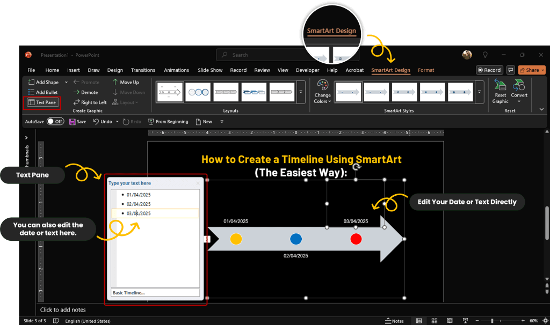Click the Record button at top right

click(x=489, y=70)
